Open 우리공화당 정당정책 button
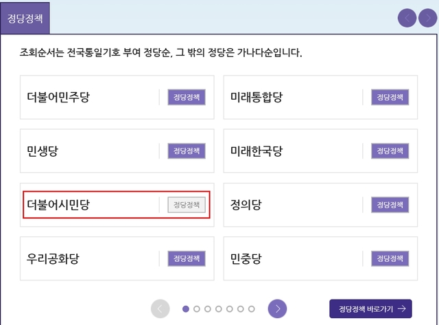This screenshot has height=325, width=439. coord(187,258)
